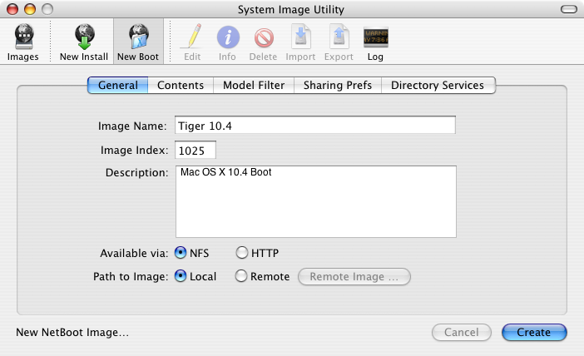Click the Remote Image… button
Image resolution: width=584 pixels, height=356 pixels.
pyautogui.click(x=354, y=277)
